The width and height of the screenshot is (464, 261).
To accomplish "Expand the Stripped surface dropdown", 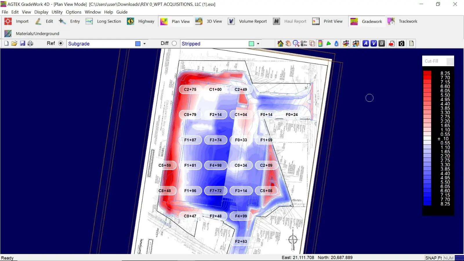I will [x=258, y=44].
